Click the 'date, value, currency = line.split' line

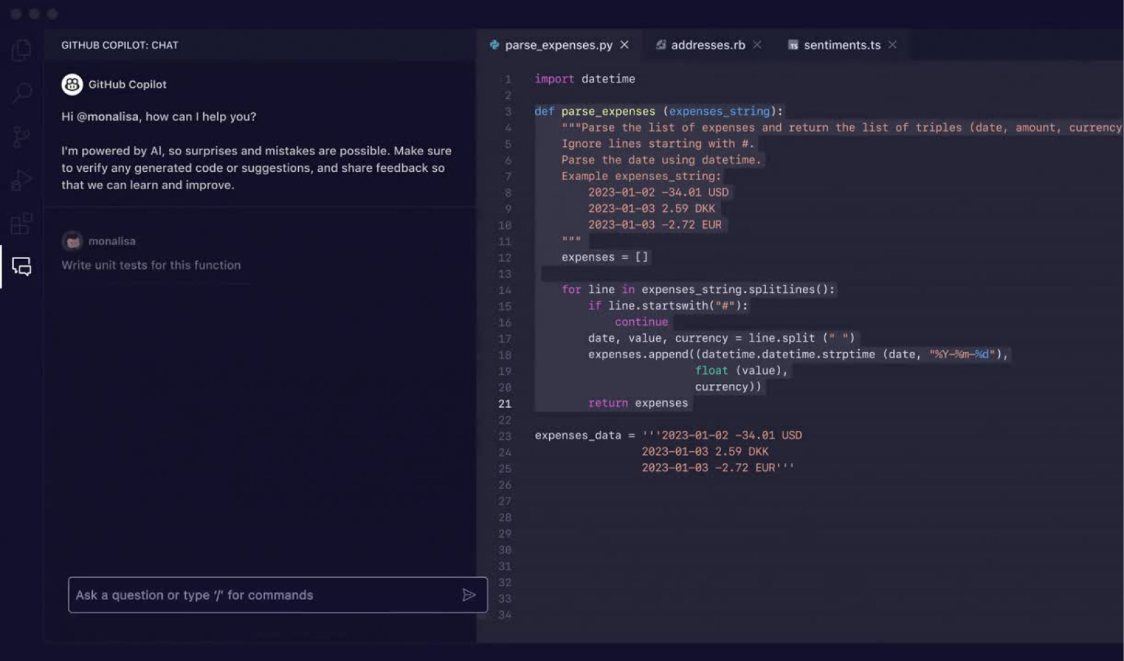coord(722,338)
